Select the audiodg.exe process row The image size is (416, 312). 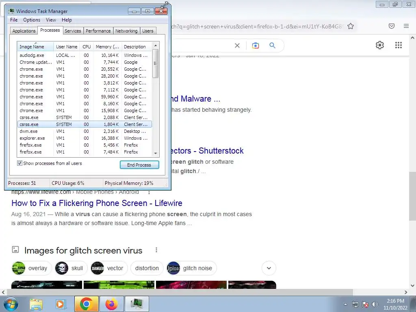click(x=84, y=55)
